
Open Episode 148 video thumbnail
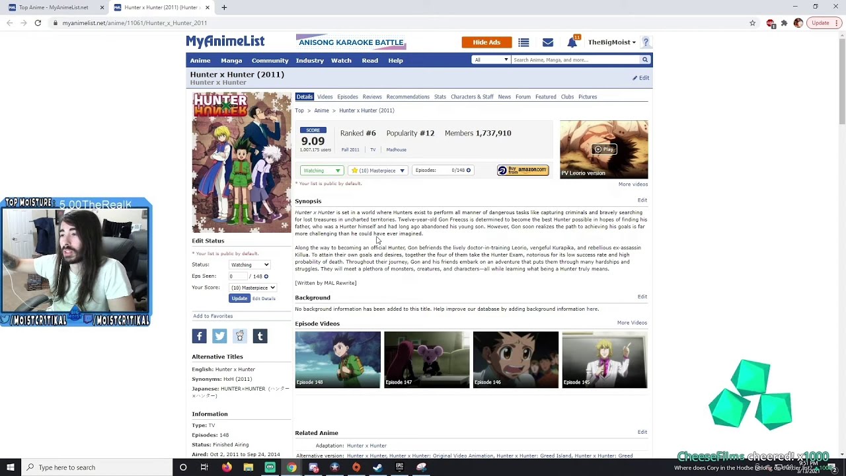[338, 360]
